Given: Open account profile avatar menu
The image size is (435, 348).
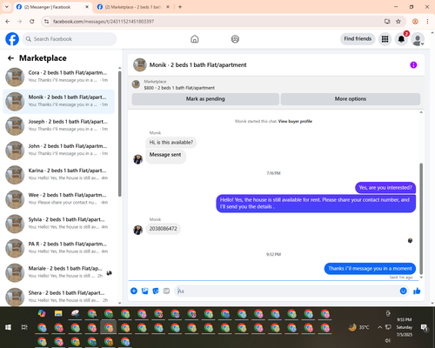Looking at the screenshot, I should coord(418,39).
